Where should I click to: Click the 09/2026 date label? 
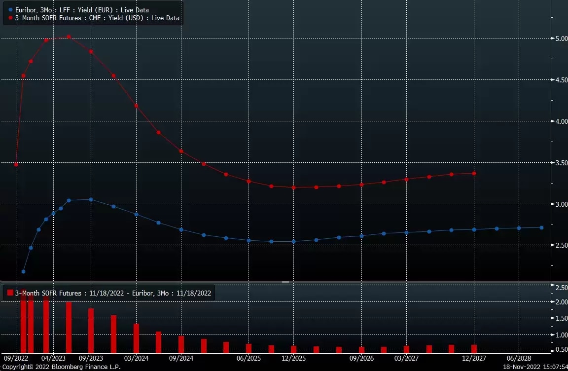point(361,358)
